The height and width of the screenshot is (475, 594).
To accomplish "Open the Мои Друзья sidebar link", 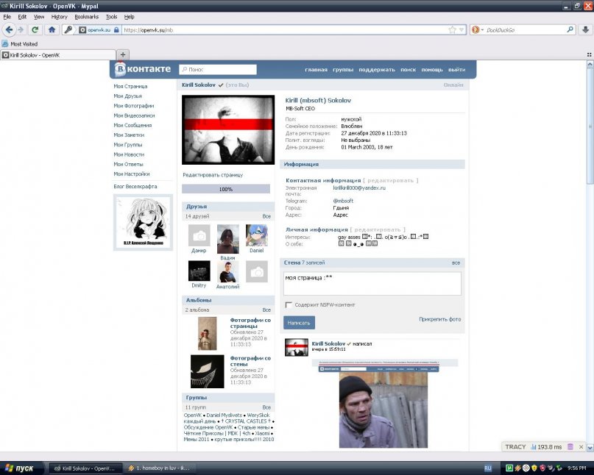I will 127,96.
